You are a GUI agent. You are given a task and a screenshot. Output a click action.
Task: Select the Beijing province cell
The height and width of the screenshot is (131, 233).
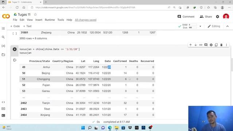tap(46, 73)
